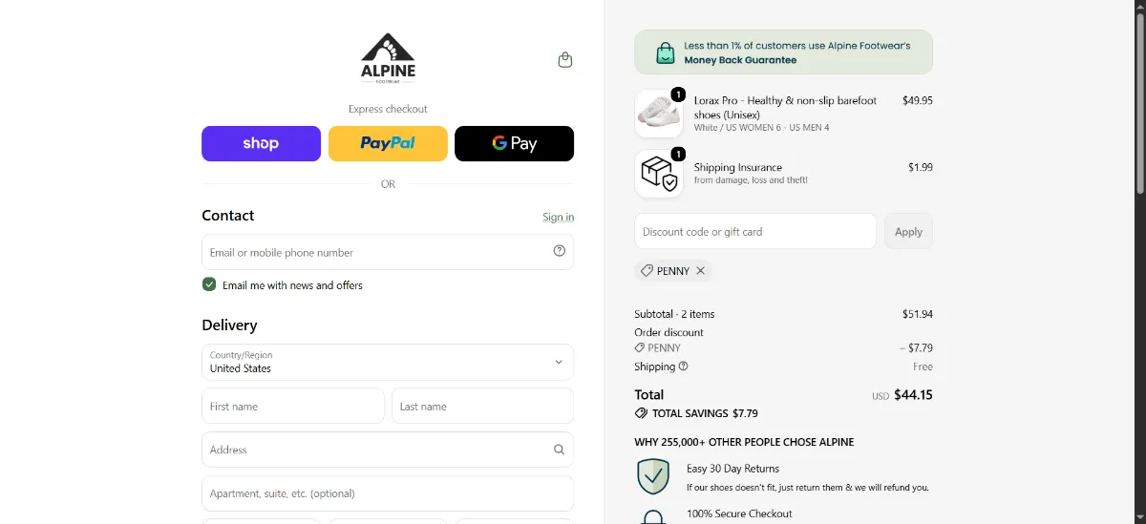Click the Delivery heading
The width and height of the screenshot is (1146, 524).
[x=229, y=325]
